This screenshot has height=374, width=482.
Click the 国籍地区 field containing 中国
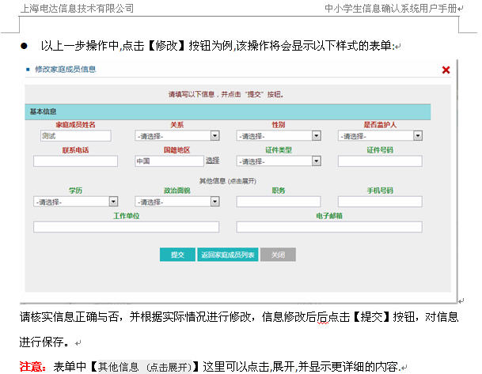pyautogui.click(x=169, y=161)
